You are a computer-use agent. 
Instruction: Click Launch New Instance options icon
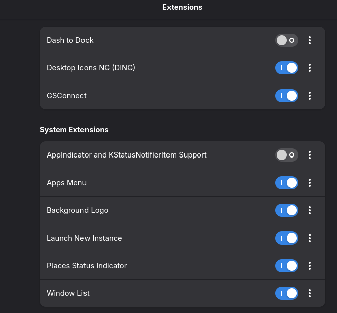click(310, 238)
